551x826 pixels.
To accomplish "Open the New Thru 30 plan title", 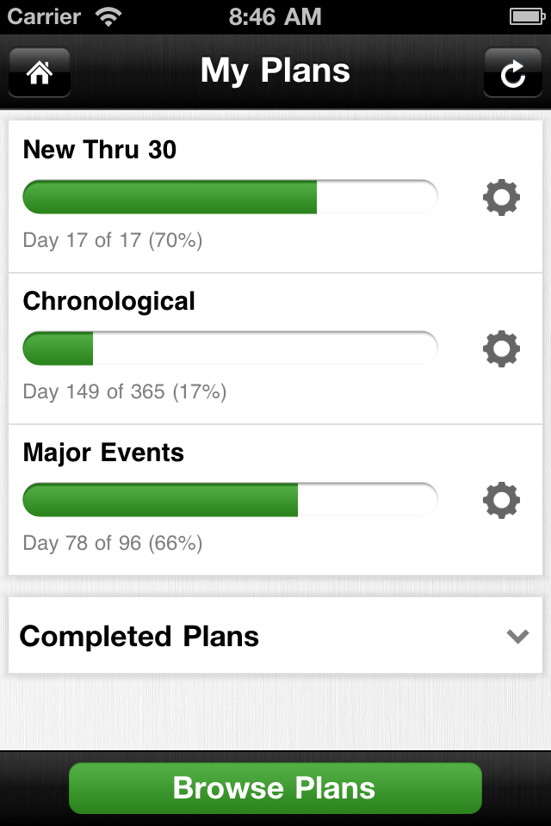I will click(100, 150).
